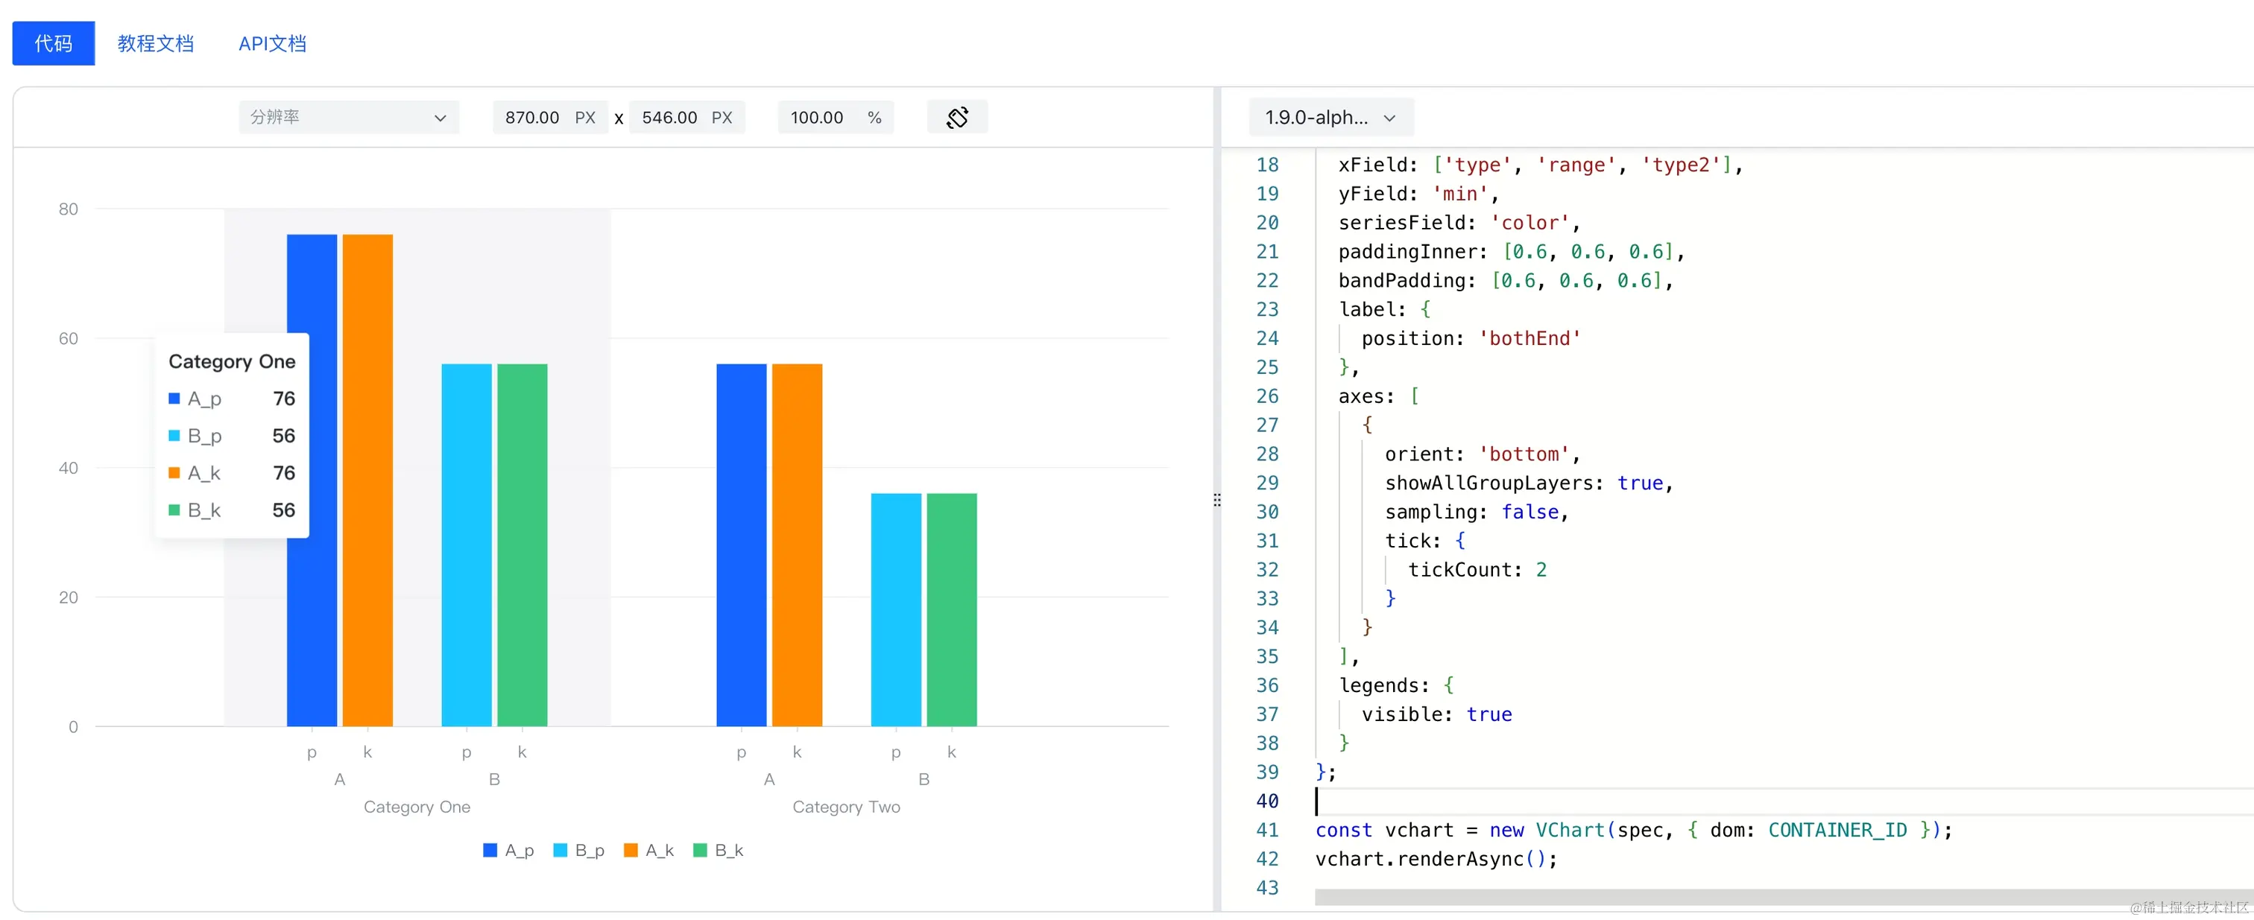Open the 分辨率 resolution dropdown

[348, 117]
